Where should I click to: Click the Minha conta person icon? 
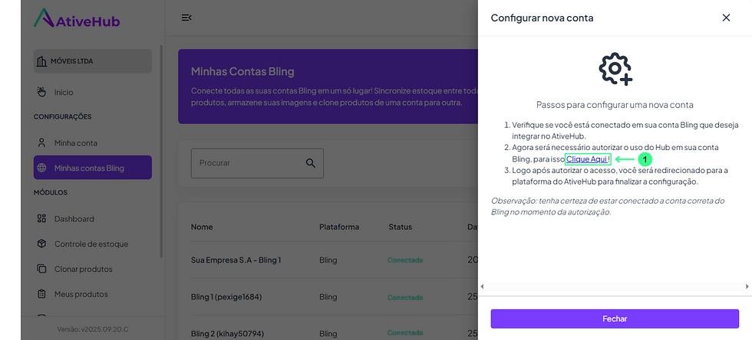pos(42,143)
